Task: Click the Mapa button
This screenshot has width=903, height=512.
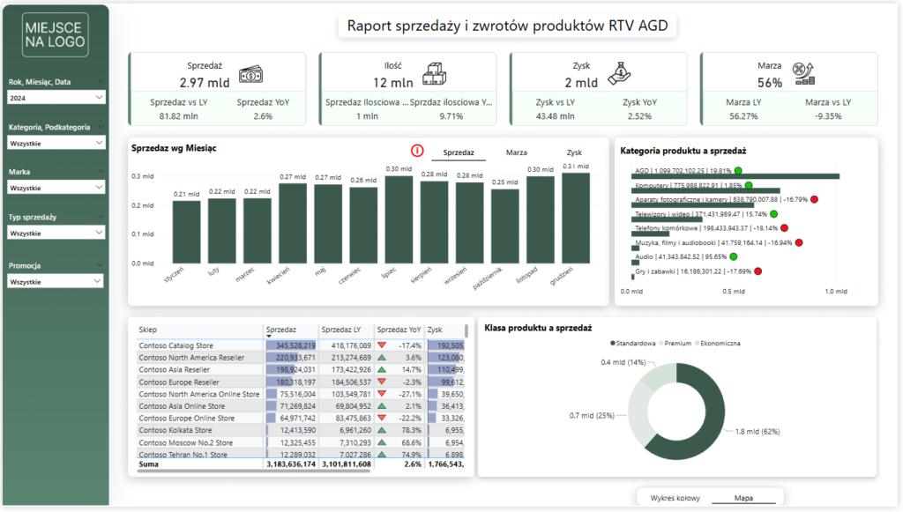Action: click(x=744, y=498)
